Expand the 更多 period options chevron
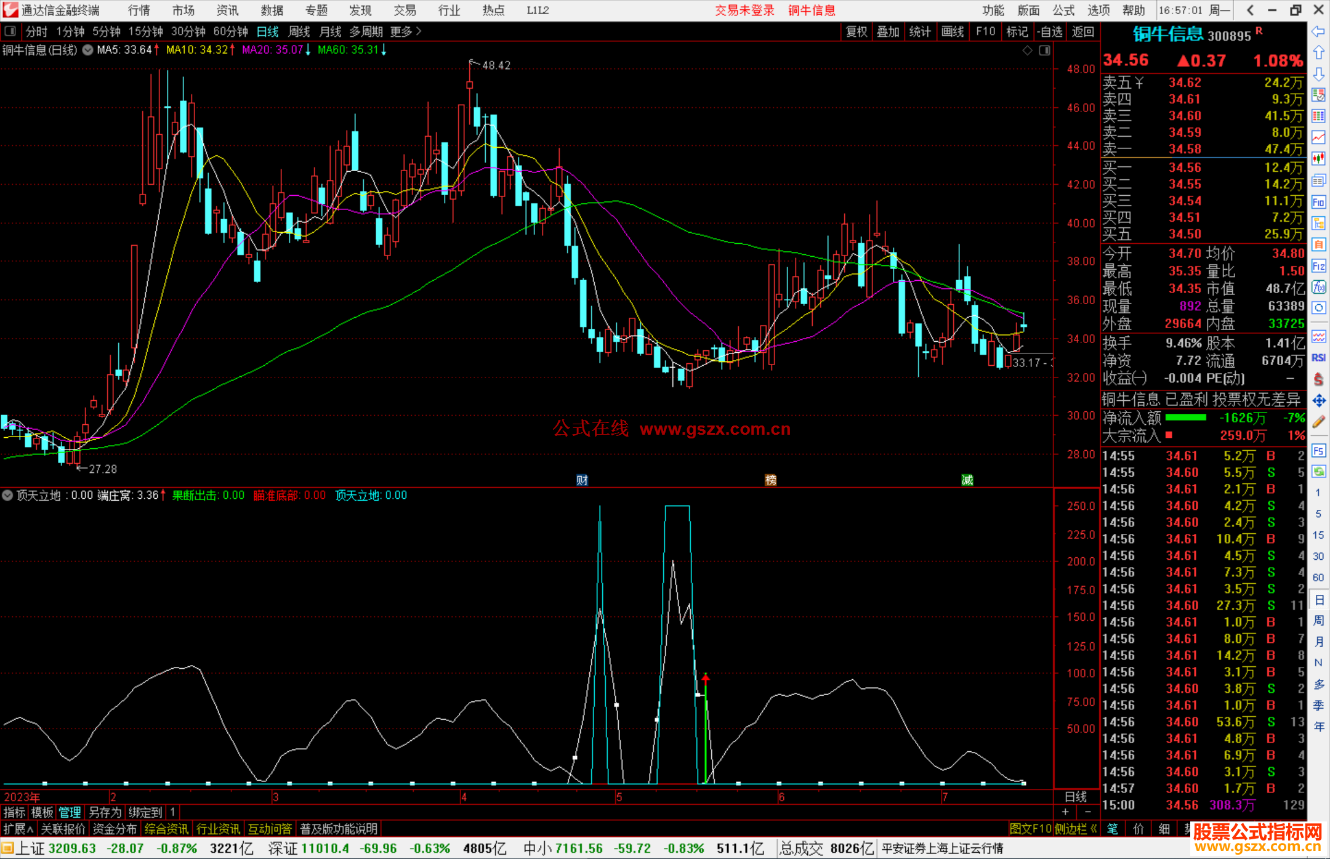 (419, 31)
